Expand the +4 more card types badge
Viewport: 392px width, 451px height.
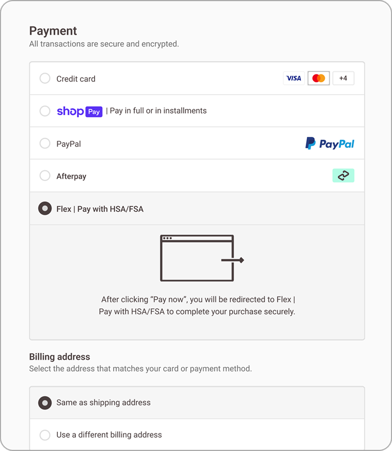[x=343, y=78]
